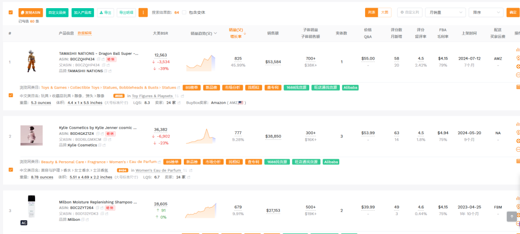The width and height of the screenshot is (520, 234).
Task: Click the sort arrow on 销量(父) column
Action: click(245, 33)
